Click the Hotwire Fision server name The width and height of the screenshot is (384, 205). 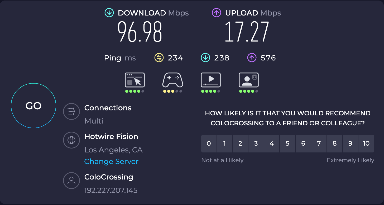click(111, 137)
